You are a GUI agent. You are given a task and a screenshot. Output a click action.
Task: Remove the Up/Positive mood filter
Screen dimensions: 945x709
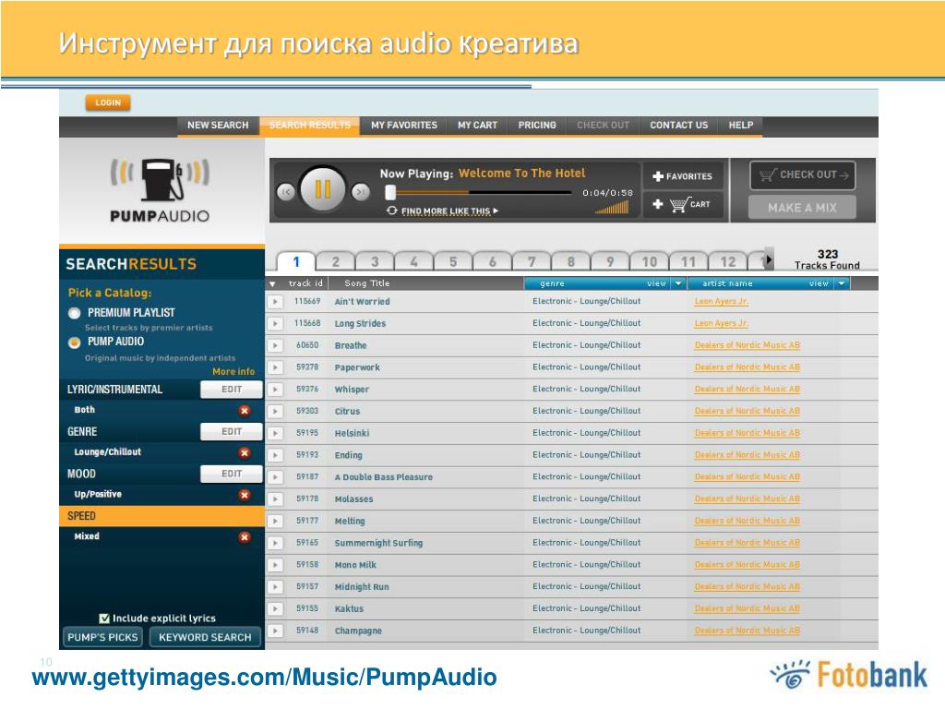point(244,495)
